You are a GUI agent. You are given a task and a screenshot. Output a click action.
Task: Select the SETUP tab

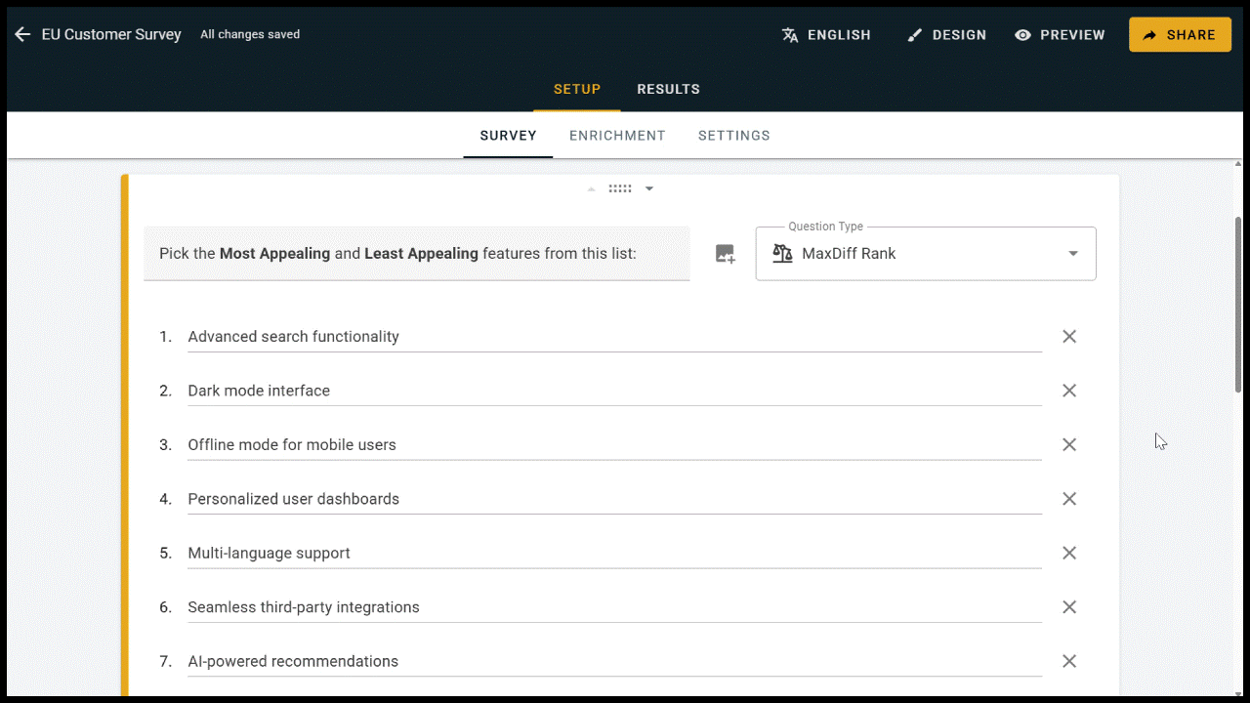pyautogui.click(x=576, y=89)
